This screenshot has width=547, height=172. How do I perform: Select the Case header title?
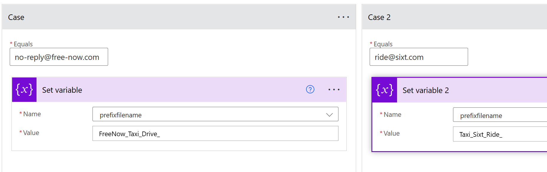pyautogui.click(x=16, y=17)
